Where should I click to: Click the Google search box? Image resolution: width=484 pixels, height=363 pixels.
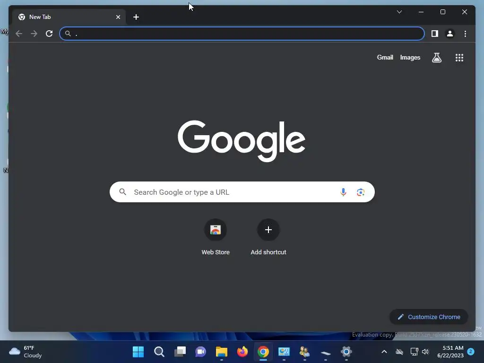click(242, 192)
